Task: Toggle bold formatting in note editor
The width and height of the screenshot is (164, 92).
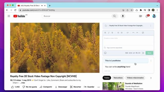Action: click(x=105, y=33)
